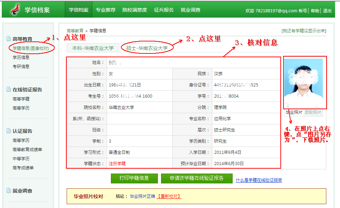Click the 毕业照片校对 label
340x208 pixels.
pos(88,196)
